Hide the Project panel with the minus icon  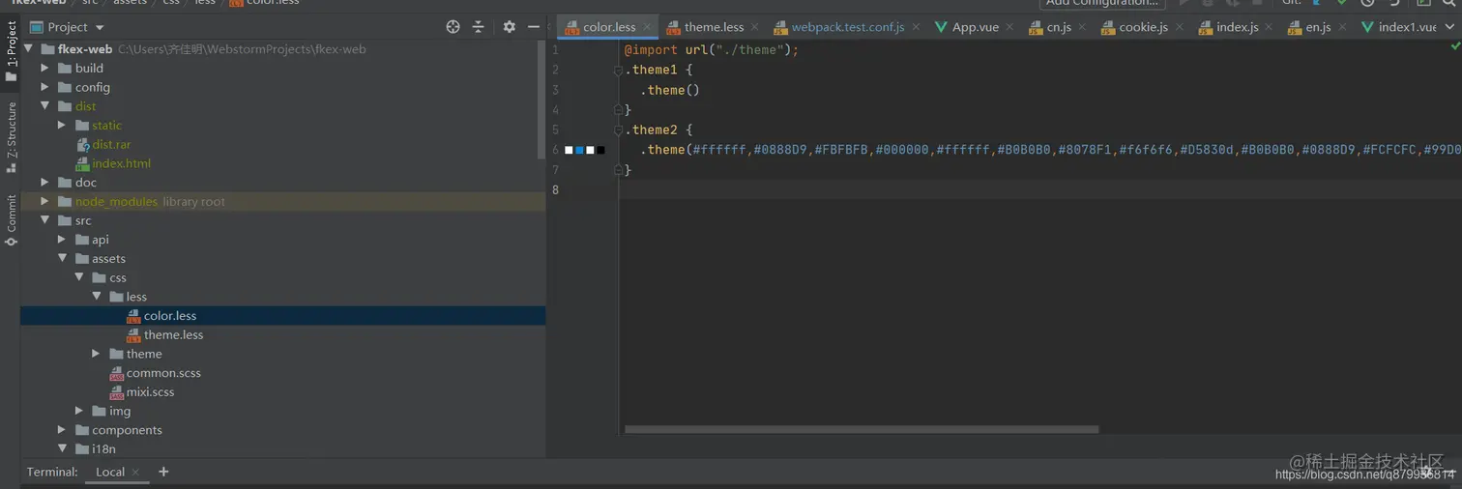click(534, 27)
